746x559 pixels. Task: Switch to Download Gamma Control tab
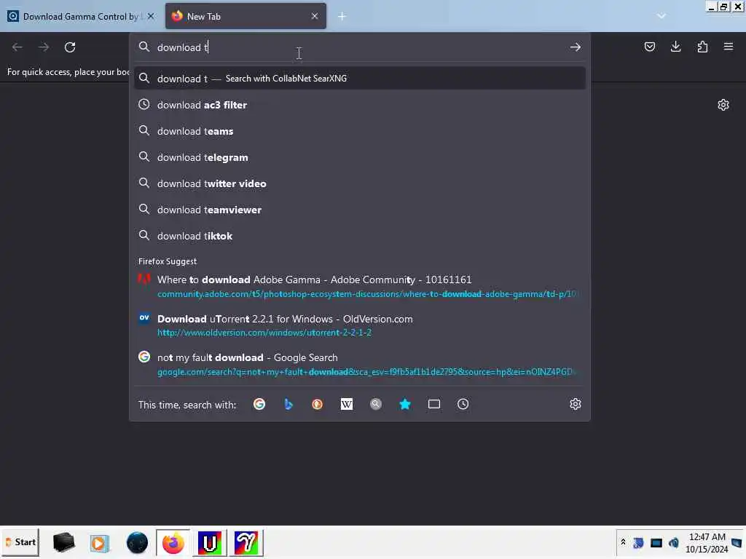tap(80, 17)
